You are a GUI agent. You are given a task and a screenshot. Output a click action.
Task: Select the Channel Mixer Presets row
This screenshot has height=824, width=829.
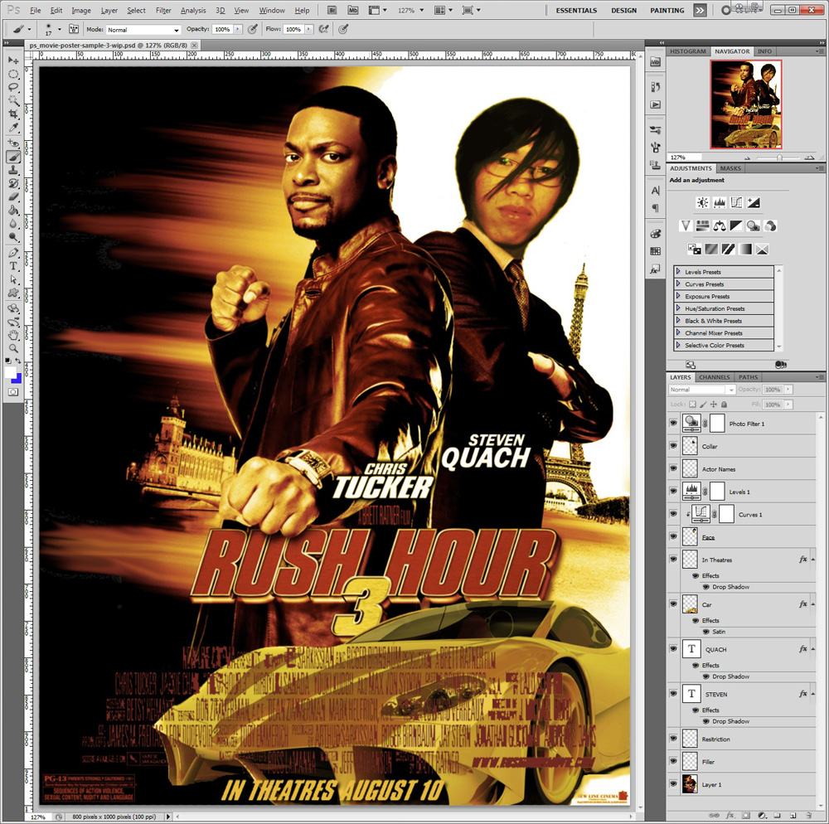point(724,333)
